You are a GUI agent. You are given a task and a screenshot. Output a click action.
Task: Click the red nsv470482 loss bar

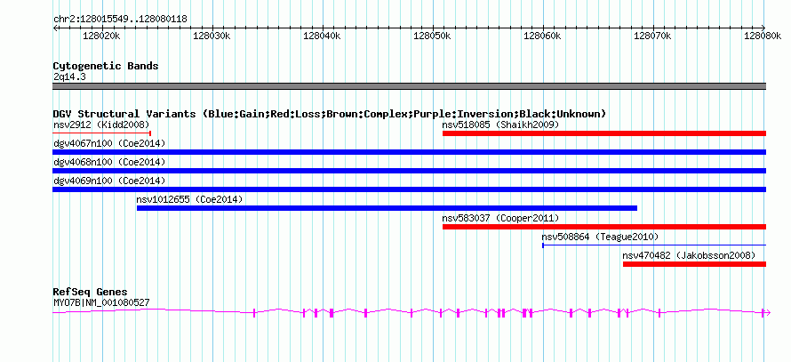click(x=695, y=264)
